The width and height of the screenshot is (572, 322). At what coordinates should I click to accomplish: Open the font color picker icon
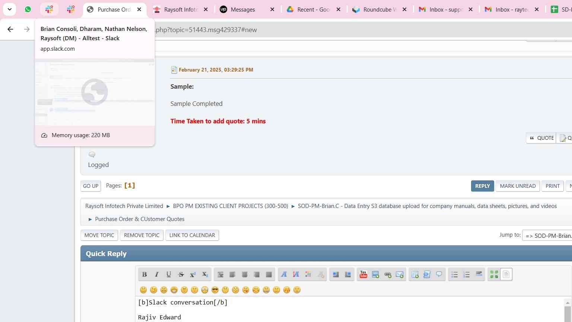308,275
